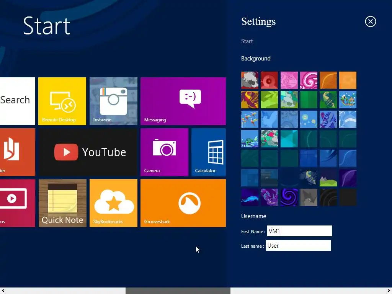Click the scrollbar left arrow
392x294 pixels.
click(3, 291)
